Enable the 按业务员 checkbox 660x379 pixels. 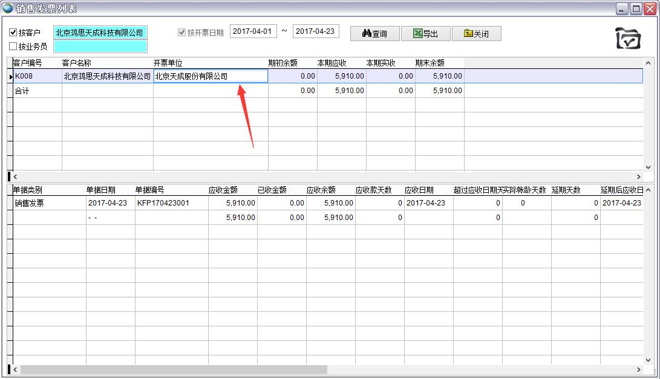click(x=14, y=47)
